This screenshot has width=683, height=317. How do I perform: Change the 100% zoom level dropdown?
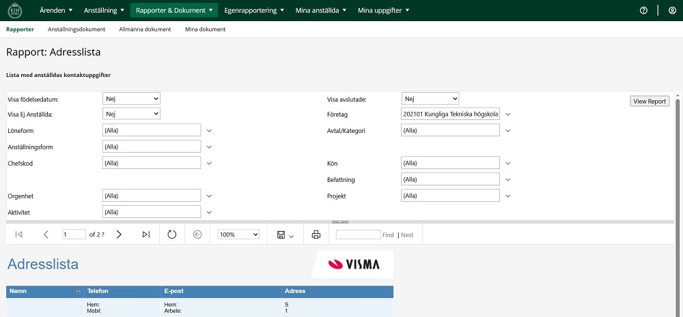(x=238, y=235)
